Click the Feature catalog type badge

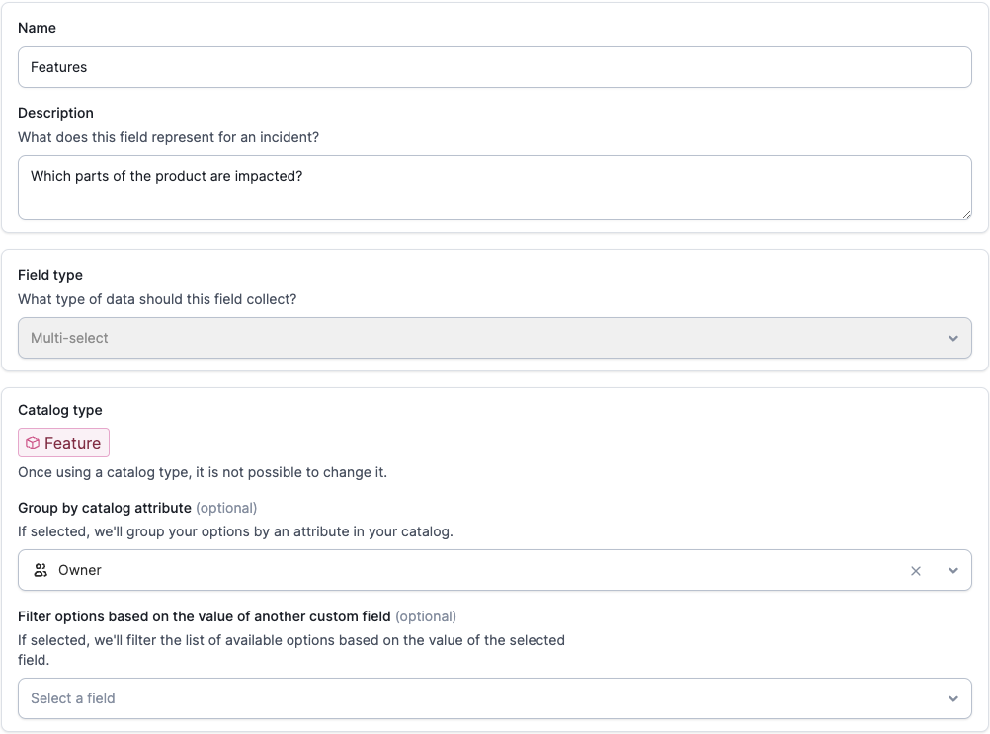tap(64, 443)
